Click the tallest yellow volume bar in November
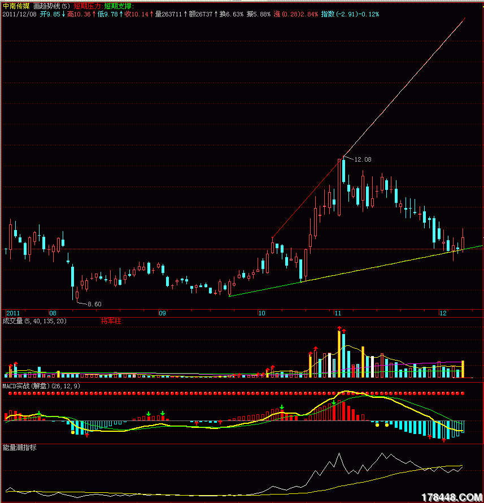The width and height of the screenshot is (484, 503). coord(339,354)
